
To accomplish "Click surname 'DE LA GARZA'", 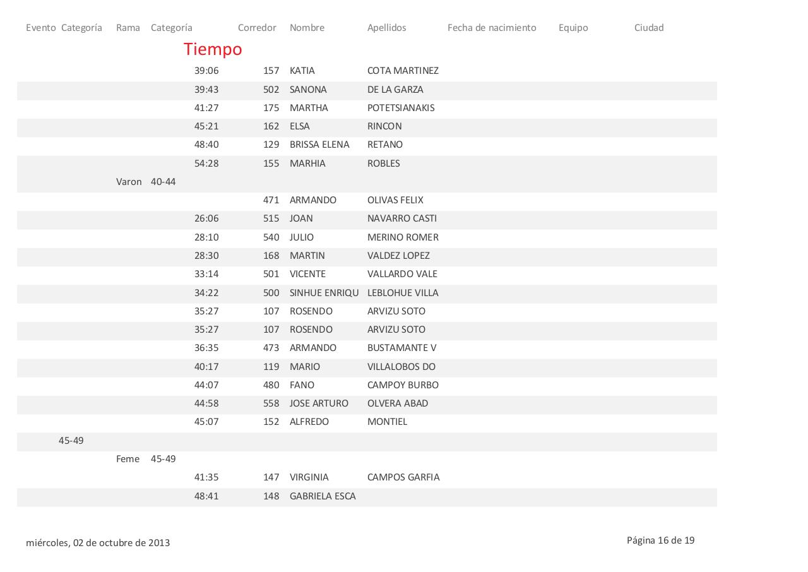I will tap(395, 90).
